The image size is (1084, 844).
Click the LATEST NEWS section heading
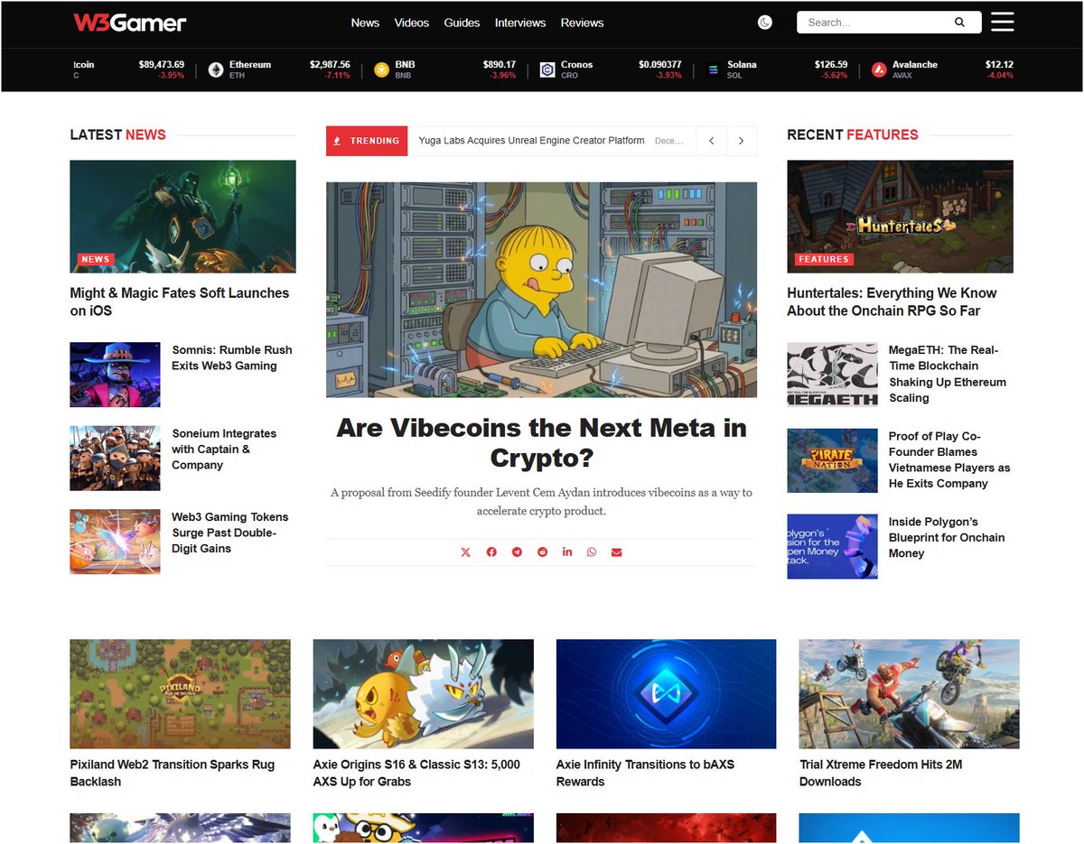[117, 134]
